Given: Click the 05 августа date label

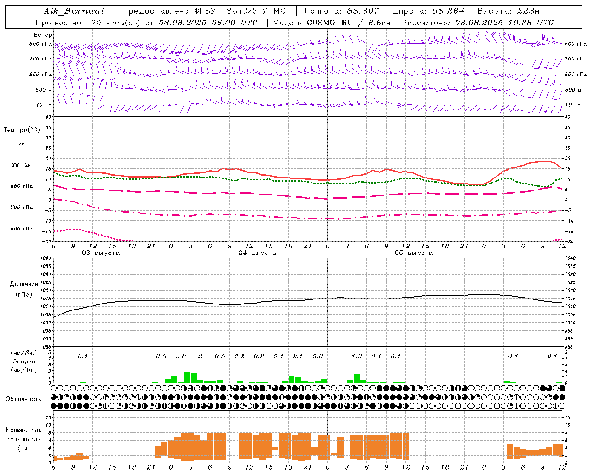Looking at the screenshot, I should point(414,253).
